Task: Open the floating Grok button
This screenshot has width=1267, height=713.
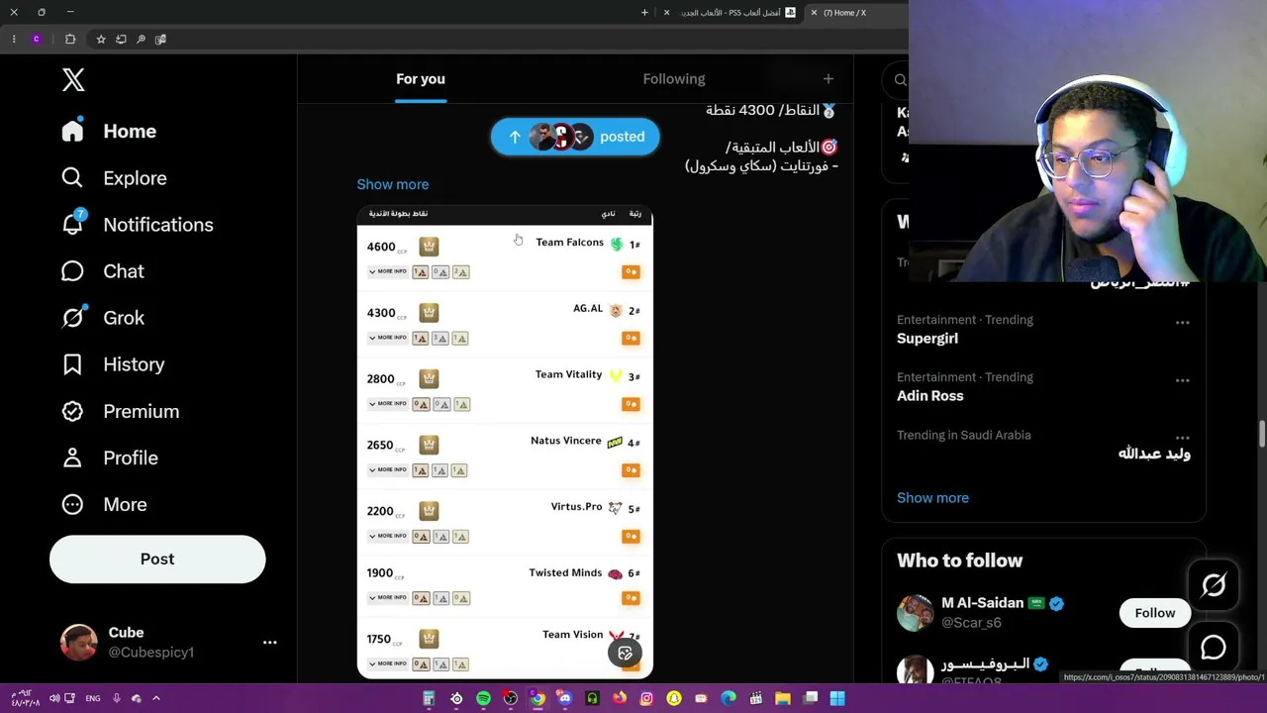Action: [1214, 586]
